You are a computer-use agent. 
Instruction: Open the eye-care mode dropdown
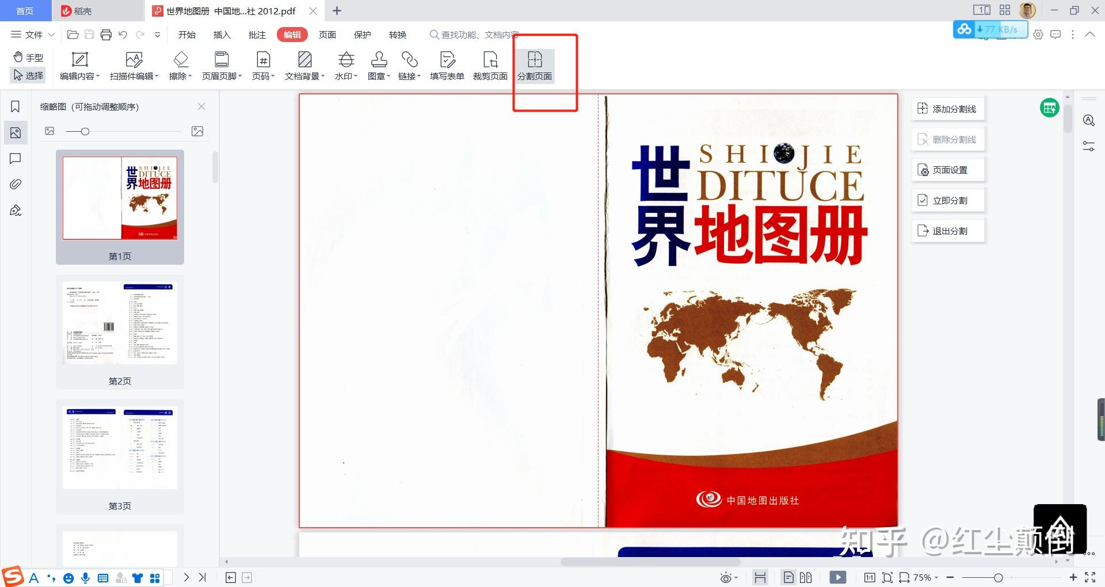click(x=736, y=578)
